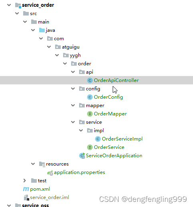Select the OrderServiceImpl class icon

tap(98, 139)
